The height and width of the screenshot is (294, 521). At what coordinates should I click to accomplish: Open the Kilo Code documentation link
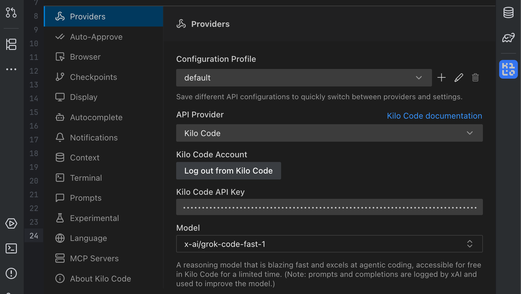coord(434,116)
